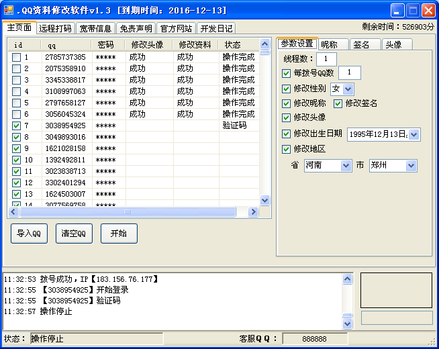Switch to the 宽带信息 tab
The height and width of the screenshot is (349, 439).
tap(95, 28)
